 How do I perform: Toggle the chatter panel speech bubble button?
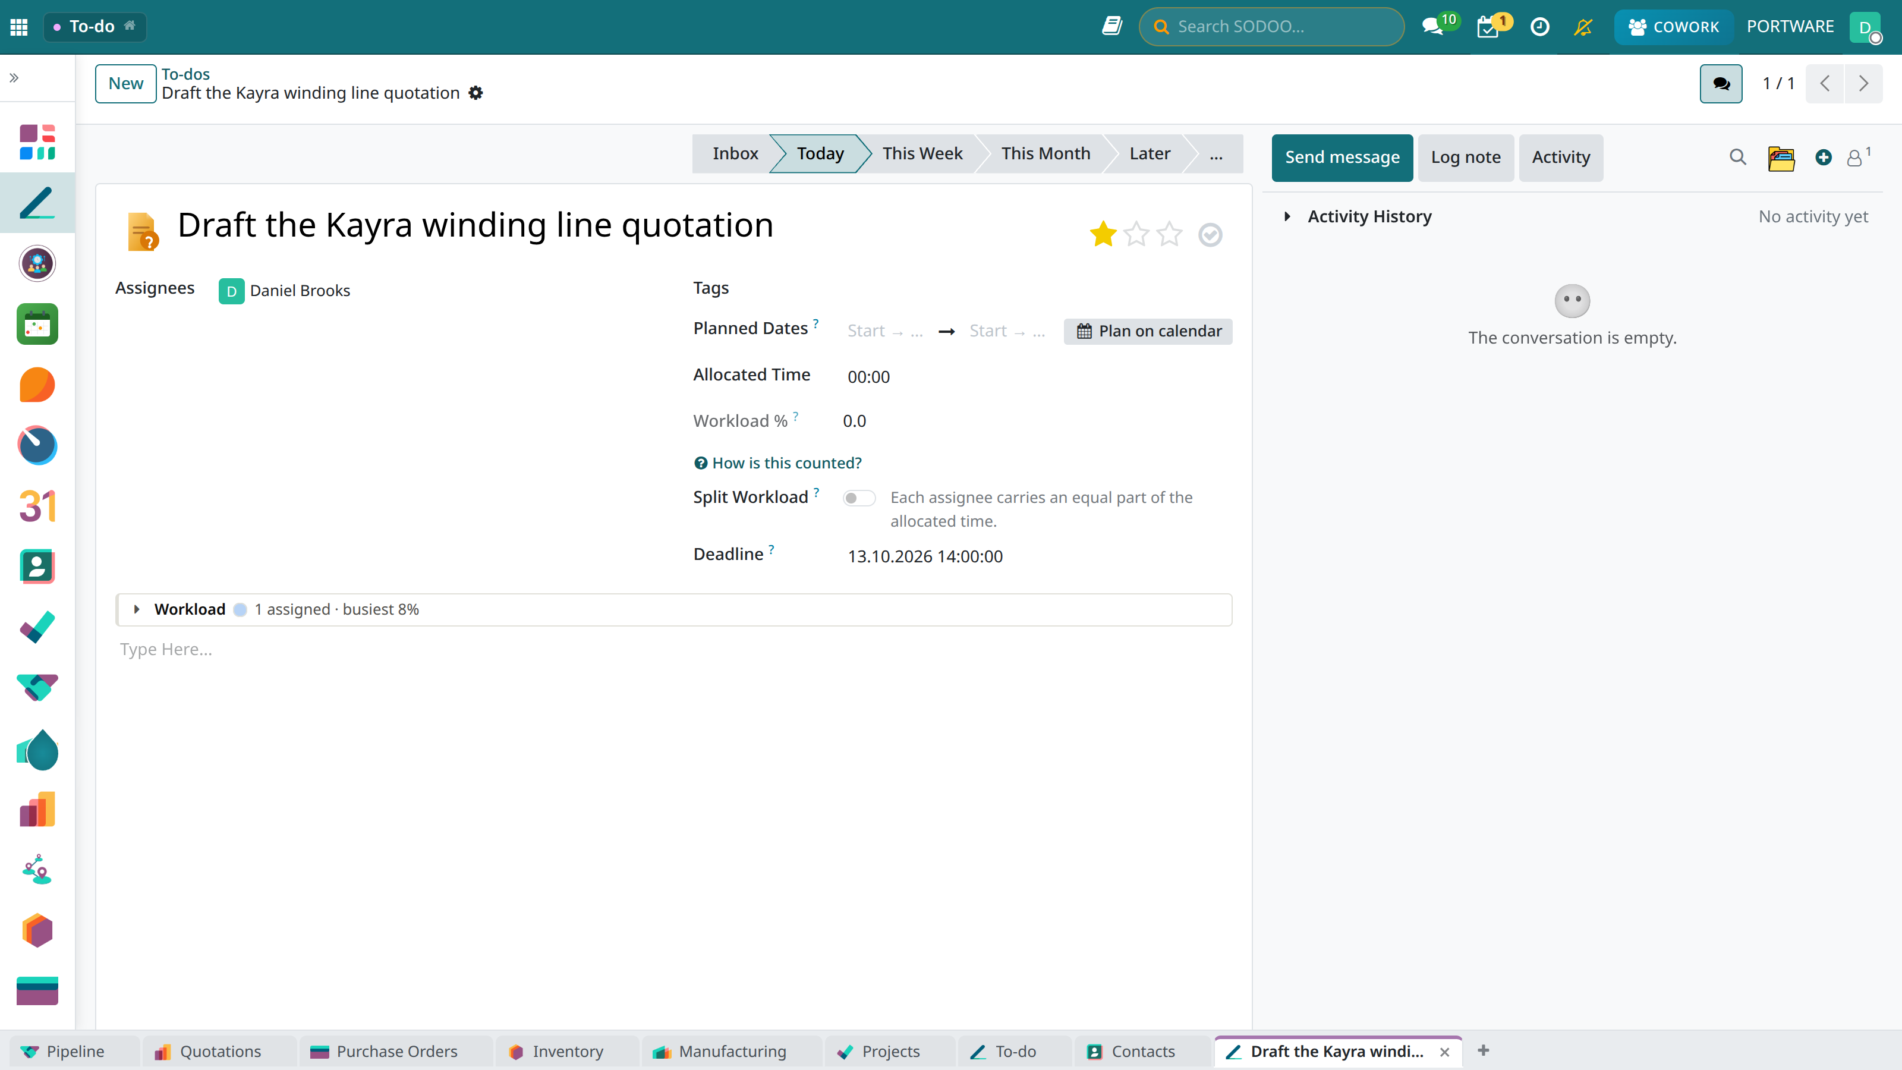point(1721,83)
